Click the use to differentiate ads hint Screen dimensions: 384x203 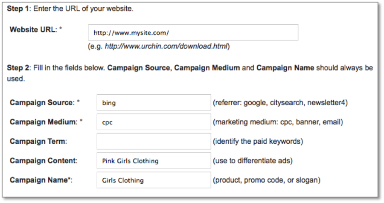(x=253, y=161)
